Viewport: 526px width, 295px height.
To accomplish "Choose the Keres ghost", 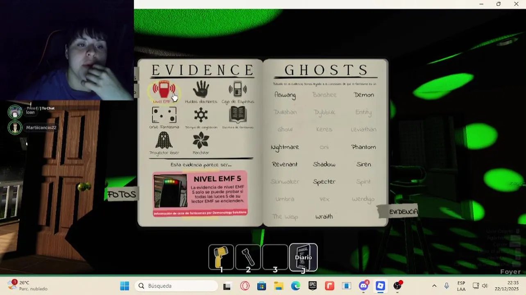I will (324, 129).
